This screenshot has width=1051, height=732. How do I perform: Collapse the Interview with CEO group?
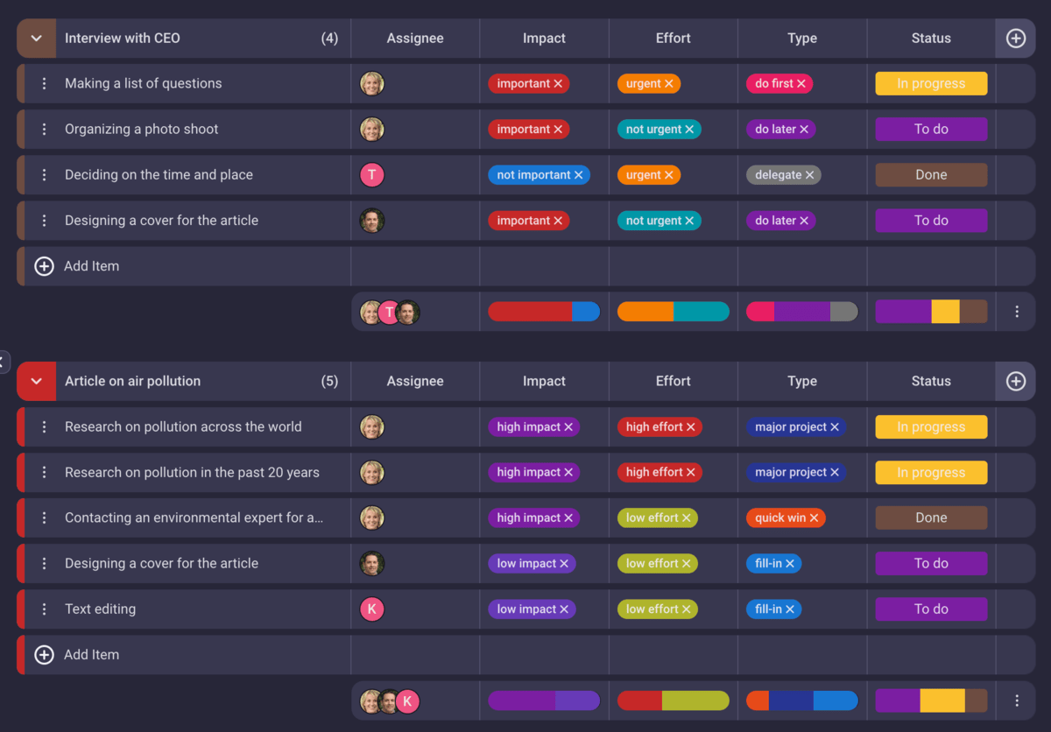(x=34, y=38)
